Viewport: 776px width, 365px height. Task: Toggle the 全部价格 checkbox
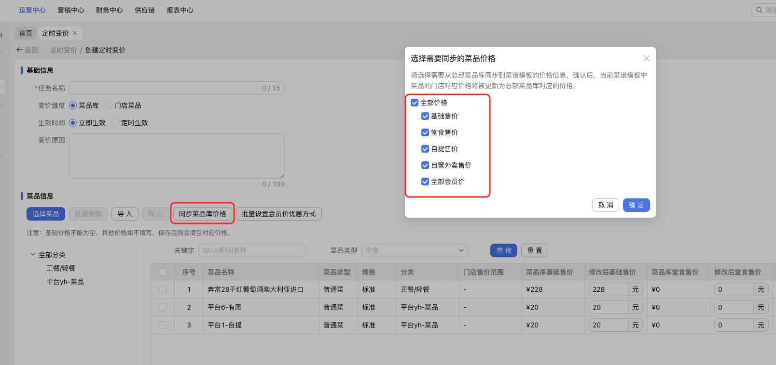click(x=415, y=103)
